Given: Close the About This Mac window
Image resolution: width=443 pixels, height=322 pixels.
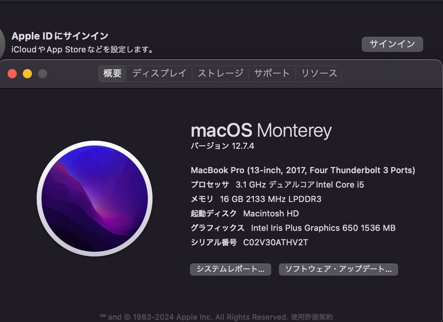Looking at the screenshot, I should [12, 74].
